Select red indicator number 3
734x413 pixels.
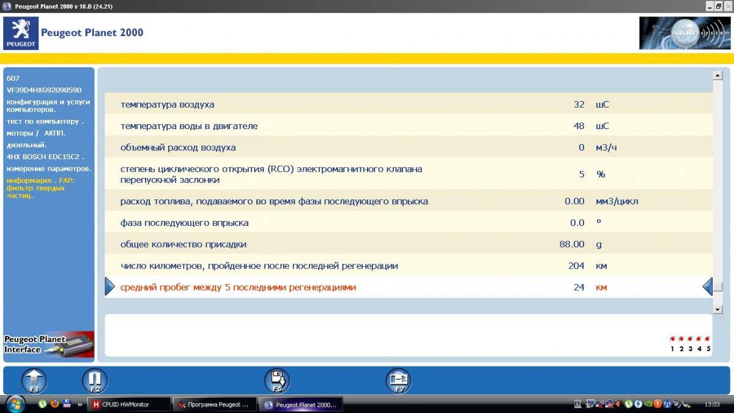coord(690,339)
